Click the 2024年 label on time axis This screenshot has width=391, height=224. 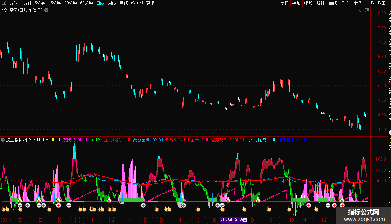tap(7, 220)
